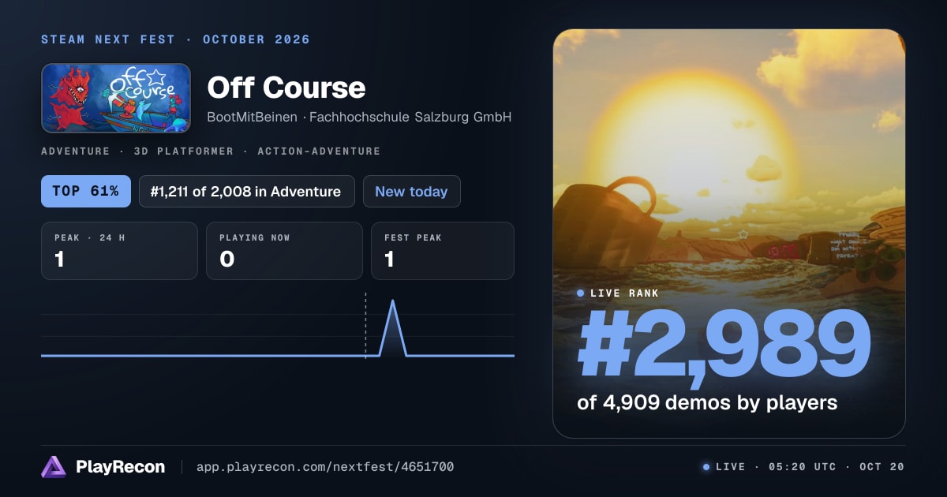Click the OCT 20 date in footer
The height and width of the screenshot is (497, 947).
click(882, 467)
